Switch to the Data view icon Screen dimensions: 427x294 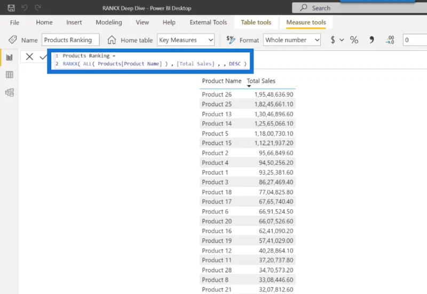click(9, 75)
